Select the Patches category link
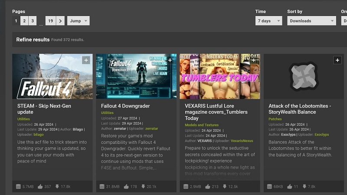347x195 pixels. pos(275,119)
